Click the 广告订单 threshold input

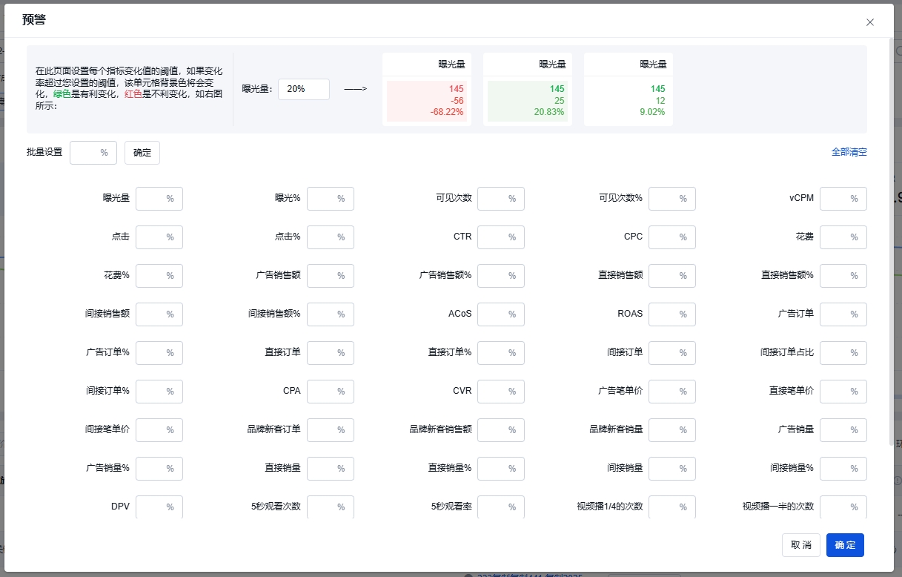[x=837, y=314]
